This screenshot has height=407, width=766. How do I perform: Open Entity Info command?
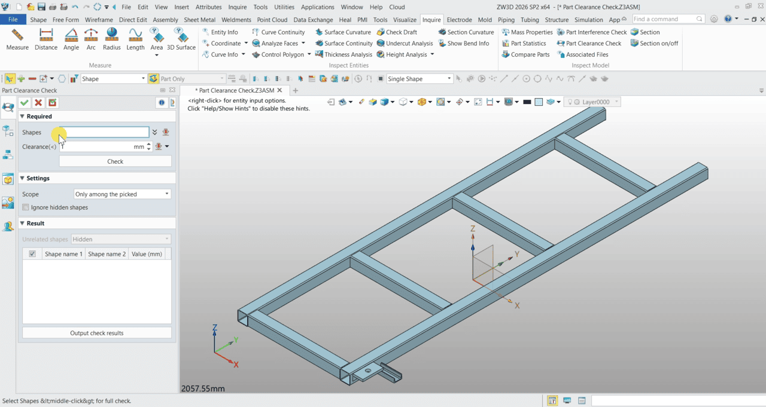(220, 32)
